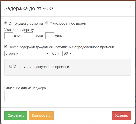Click the green 'Сохранить' button
Image resolution: width=136 pixels, height=124 pixels.
(x=16, y=116)
